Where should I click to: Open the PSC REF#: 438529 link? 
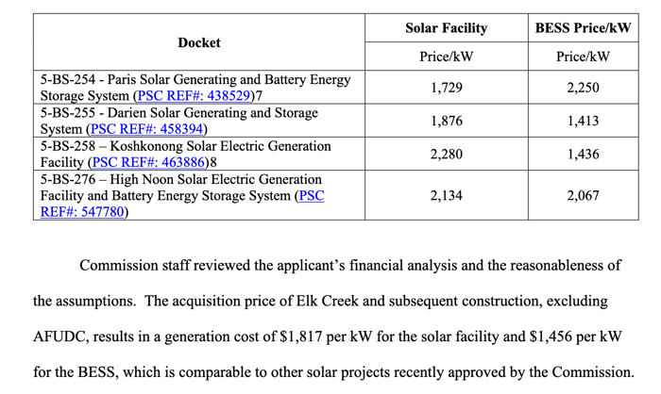point(195,96)
